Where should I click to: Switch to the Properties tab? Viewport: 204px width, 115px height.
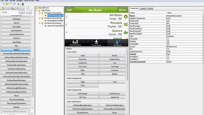point(134,8)
